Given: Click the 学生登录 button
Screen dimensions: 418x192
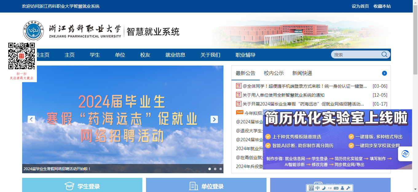Looking at the screenshot, I should pyautogui.click(x=82, y=185).
